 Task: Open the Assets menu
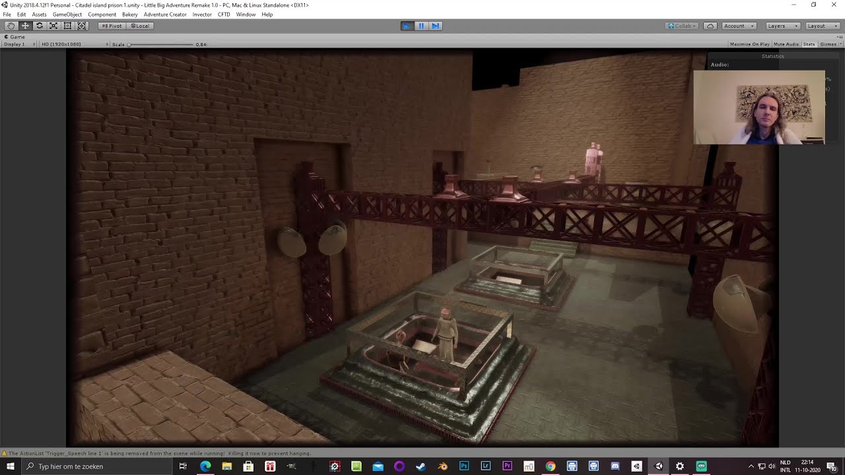pos(40,15)
